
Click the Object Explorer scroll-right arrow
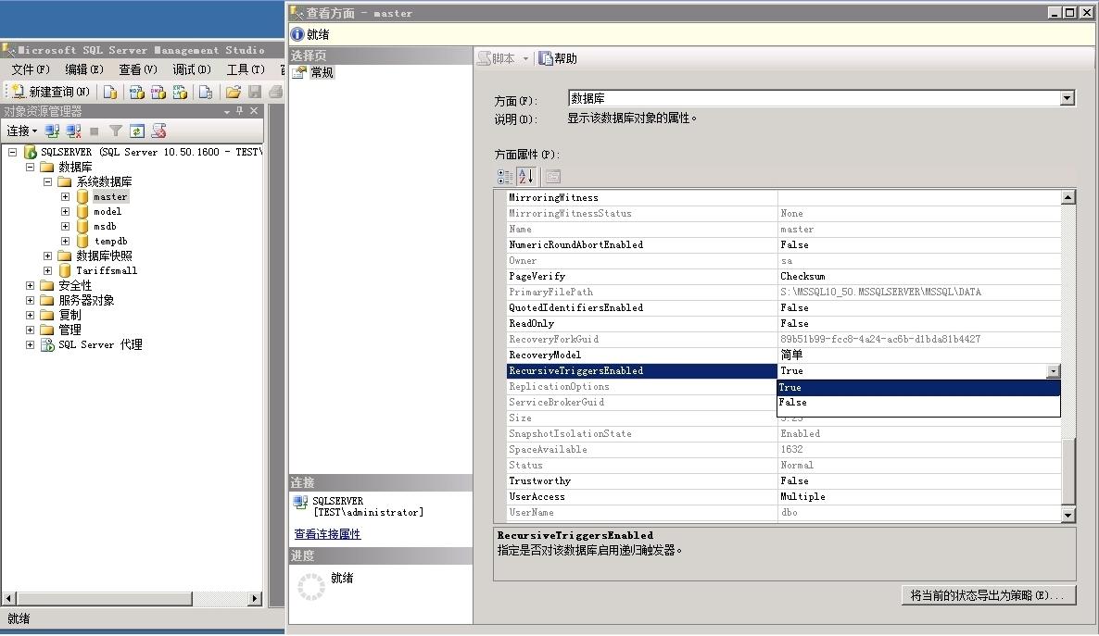255,599
